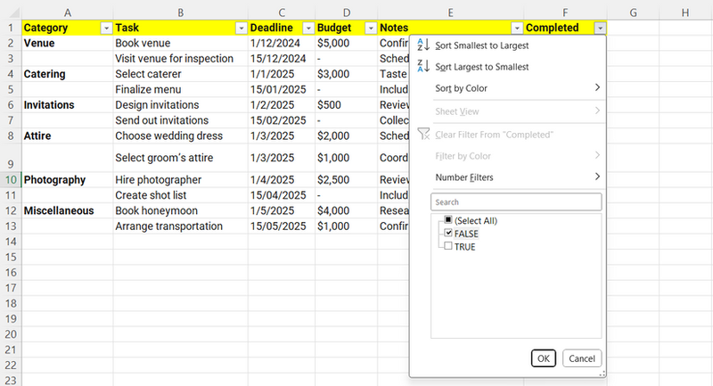Click inside the filter Search box
The height and width of the screenshot is (386, 713).
[x=515, y=202]
